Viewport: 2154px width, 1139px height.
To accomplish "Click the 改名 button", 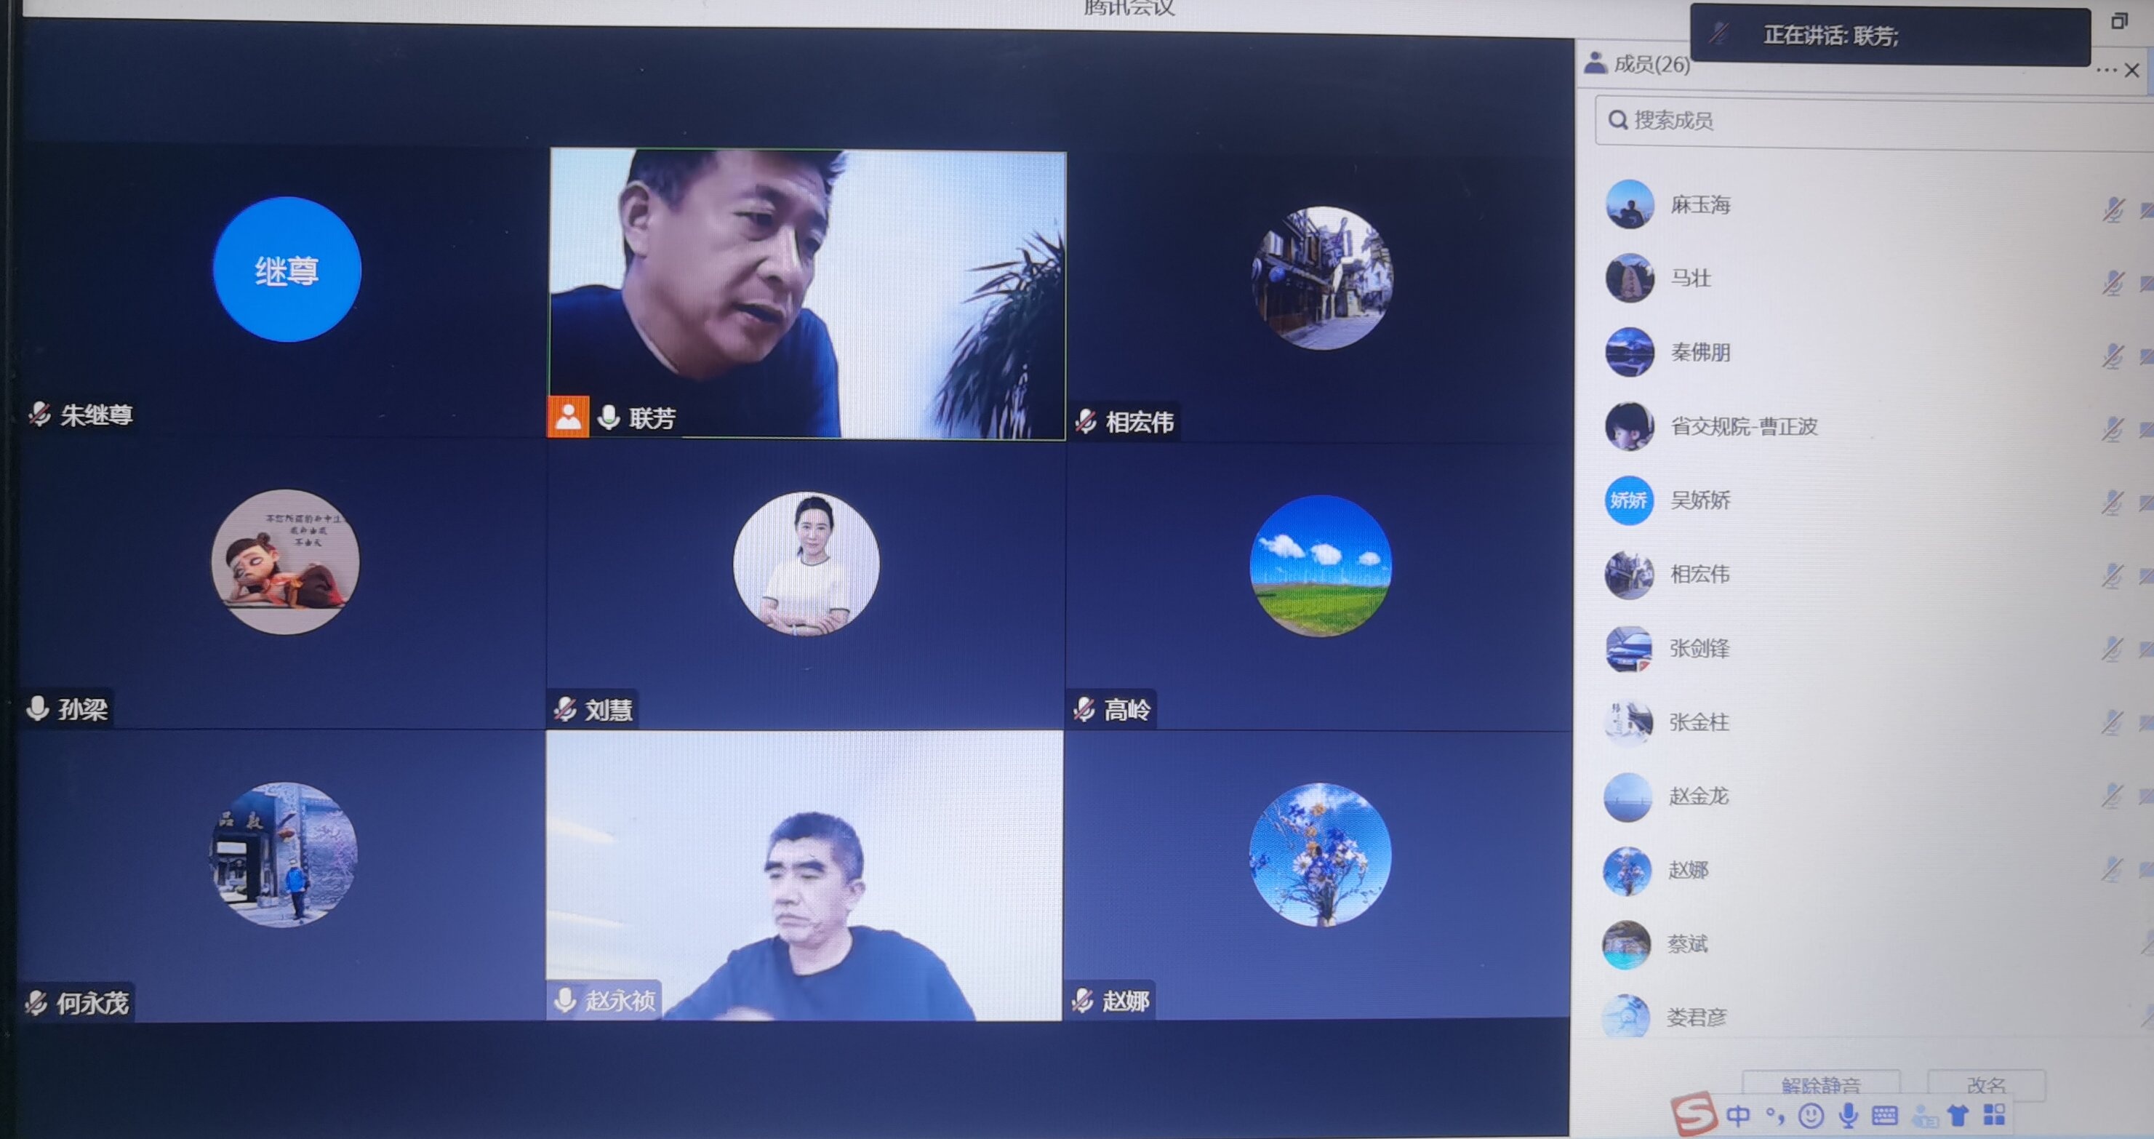I will (x=1986, y=1084).
